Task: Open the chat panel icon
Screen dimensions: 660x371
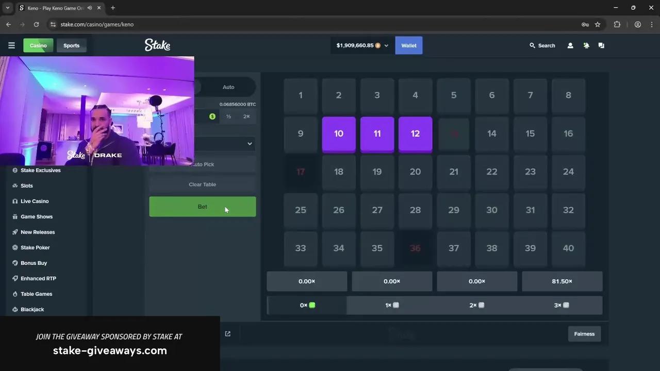Action: (601, 45)
